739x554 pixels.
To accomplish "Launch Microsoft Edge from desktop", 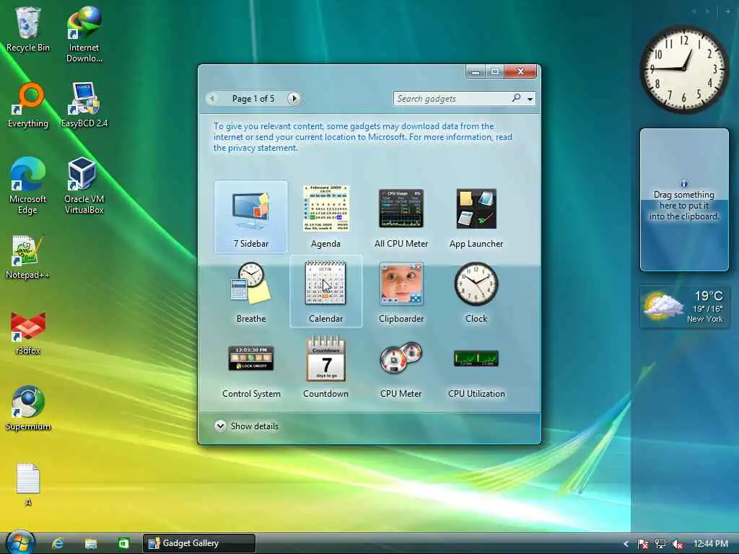I will tap(28, 186).
